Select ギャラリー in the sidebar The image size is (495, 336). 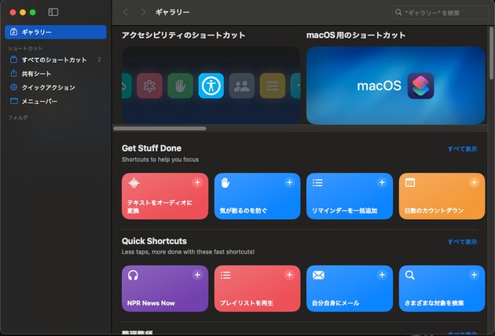point(56,32)
